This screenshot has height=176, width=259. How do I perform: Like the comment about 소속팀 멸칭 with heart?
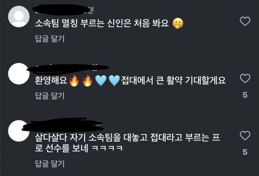click(x=245, y=21)
